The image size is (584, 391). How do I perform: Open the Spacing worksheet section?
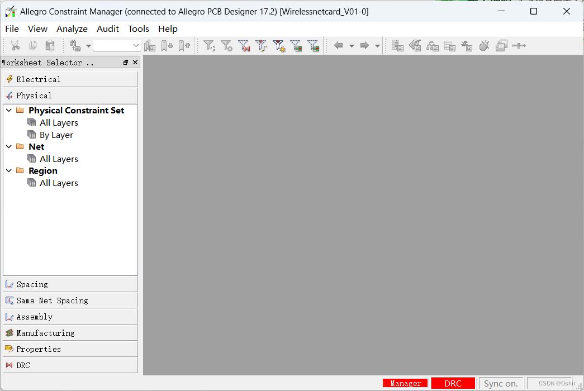[x=70, y=284]
